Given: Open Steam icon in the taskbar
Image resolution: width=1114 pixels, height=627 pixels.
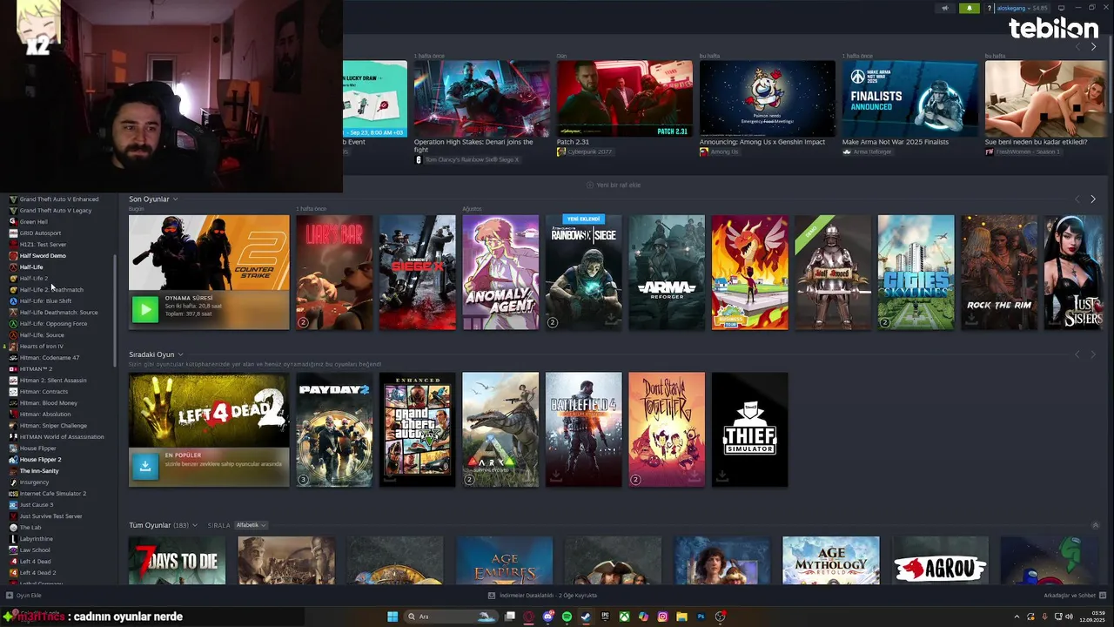Looking at the screenshot, I should point(586,617).
